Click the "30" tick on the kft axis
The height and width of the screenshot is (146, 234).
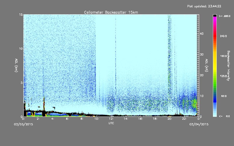[x=202, y=55]
